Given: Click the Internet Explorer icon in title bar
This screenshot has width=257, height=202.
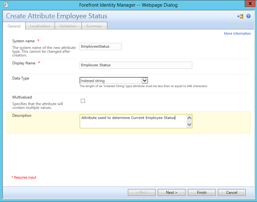Looking at the screenshot, I should (x=5, y=5).
